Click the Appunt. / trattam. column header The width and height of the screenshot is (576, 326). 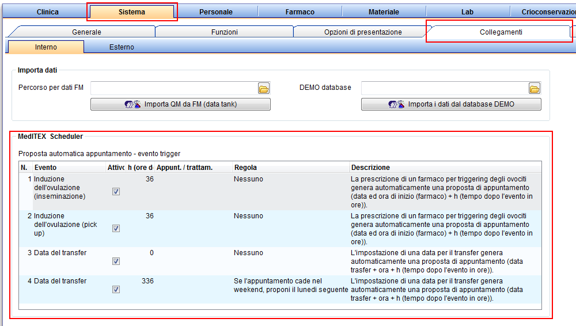coord(193,168)
